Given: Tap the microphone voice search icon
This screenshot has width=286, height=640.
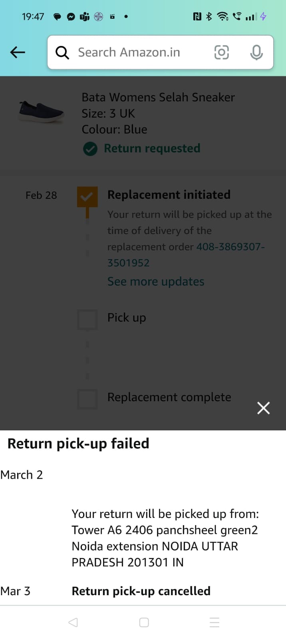Looking at the screenshot, I should pos(256,52).
